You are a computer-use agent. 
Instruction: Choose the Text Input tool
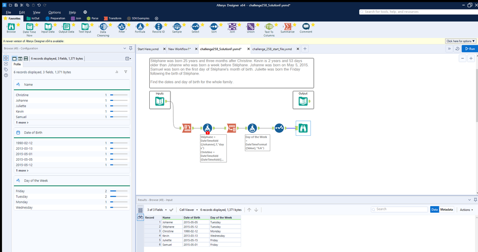point(85,28)
